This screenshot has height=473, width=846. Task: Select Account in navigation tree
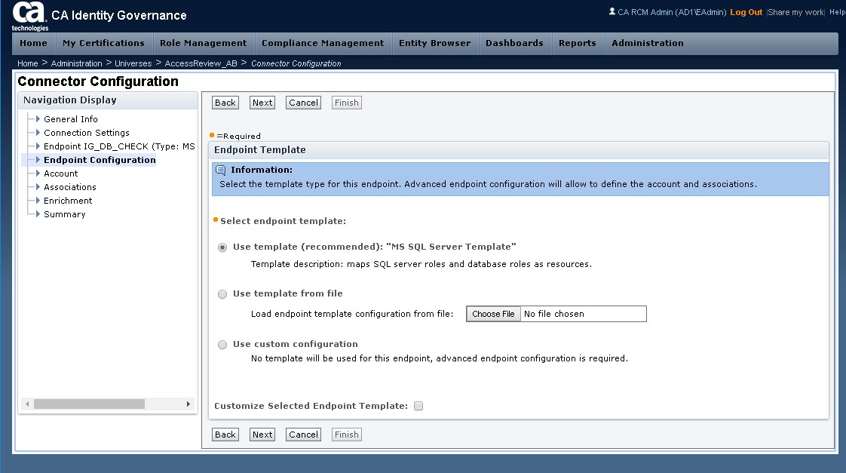(61, 174)
